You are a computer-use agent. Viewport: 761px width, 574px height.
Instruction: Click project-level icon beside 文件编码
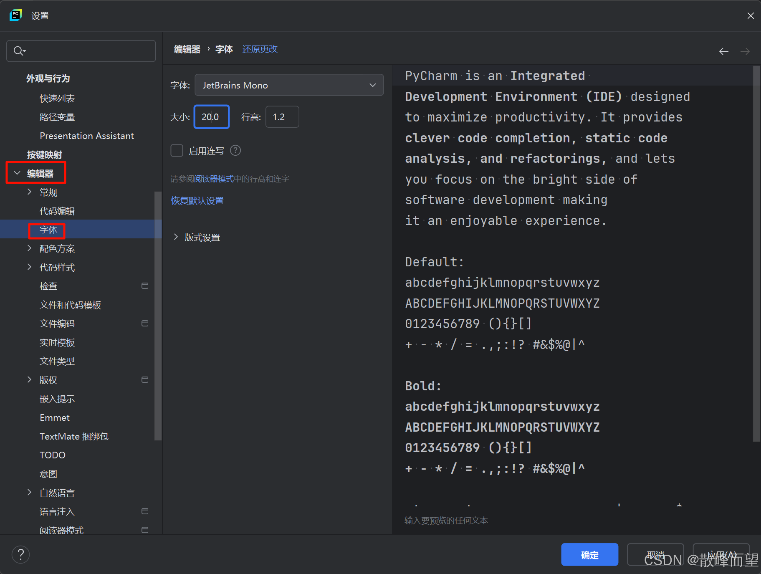[x=145, y=324]
